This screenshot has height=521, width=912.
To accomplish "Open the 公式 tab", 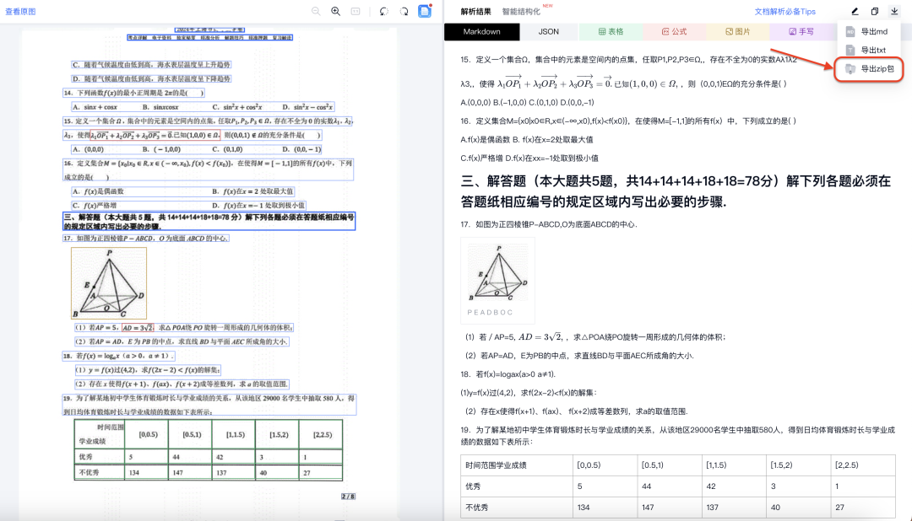I will [x=675, y=31].
